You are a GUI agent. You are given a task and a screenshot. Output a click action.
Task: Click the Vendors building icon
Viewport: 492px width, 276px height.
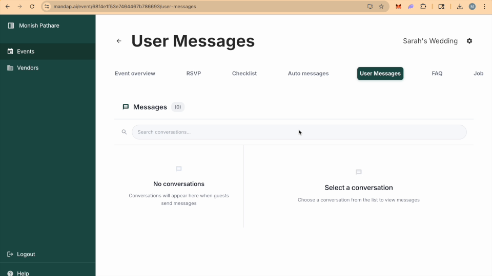click(x=10, y=67)
